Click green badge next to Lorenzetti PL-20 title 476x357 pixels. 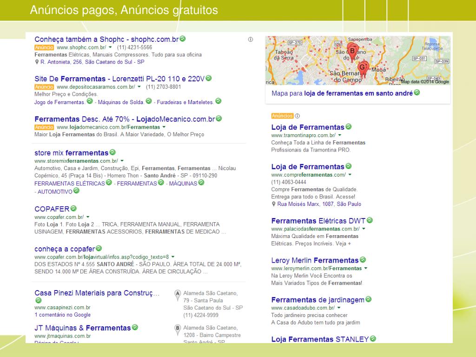pyautogui.click(x=209, y=78)
